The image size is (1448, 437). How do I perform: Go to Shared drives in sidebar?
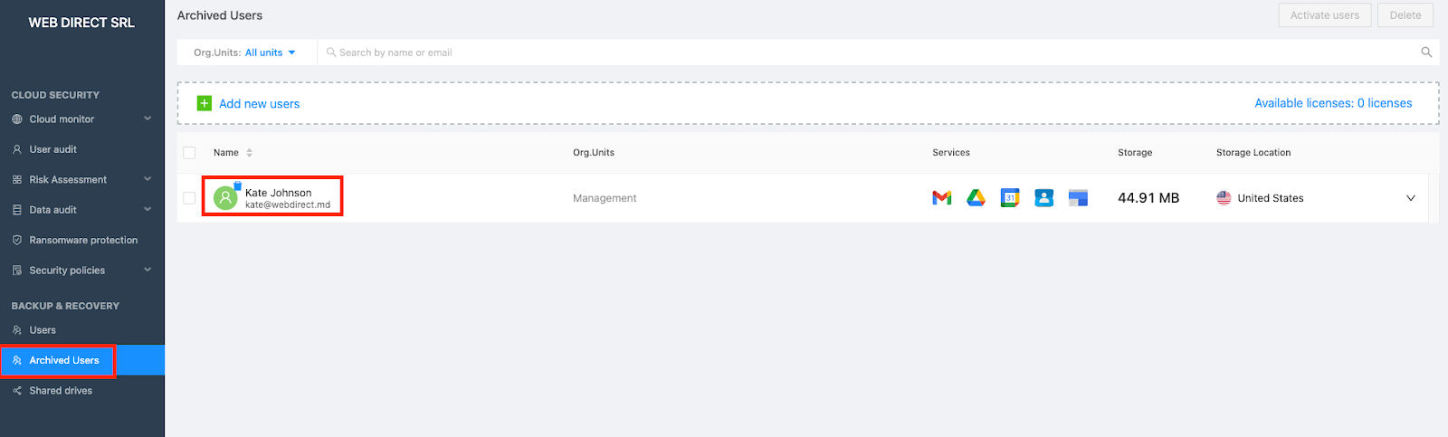pyautogui.click(x=60, y=391)
